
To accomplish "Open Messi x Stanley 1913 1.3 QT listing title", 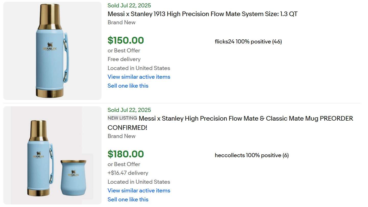I will coord(203,14).
